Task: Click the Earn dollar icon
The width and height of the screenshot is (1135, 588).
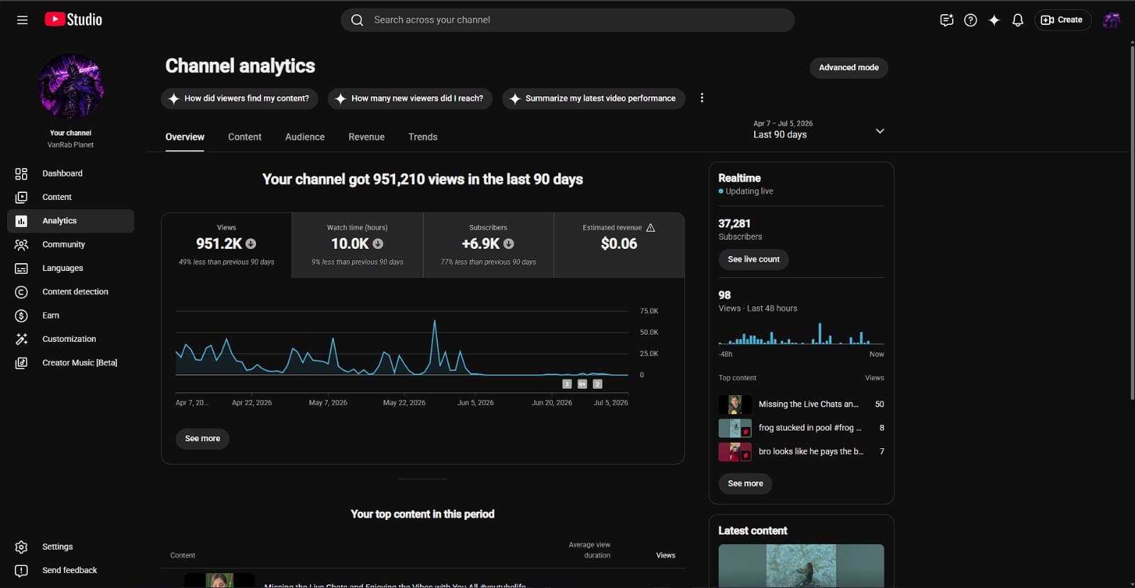Action: pos(21,316)
